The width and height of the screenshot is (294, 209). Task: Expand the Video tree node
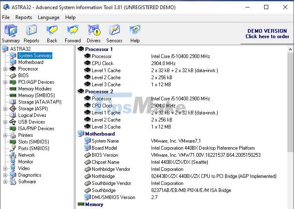pos(5,168)
